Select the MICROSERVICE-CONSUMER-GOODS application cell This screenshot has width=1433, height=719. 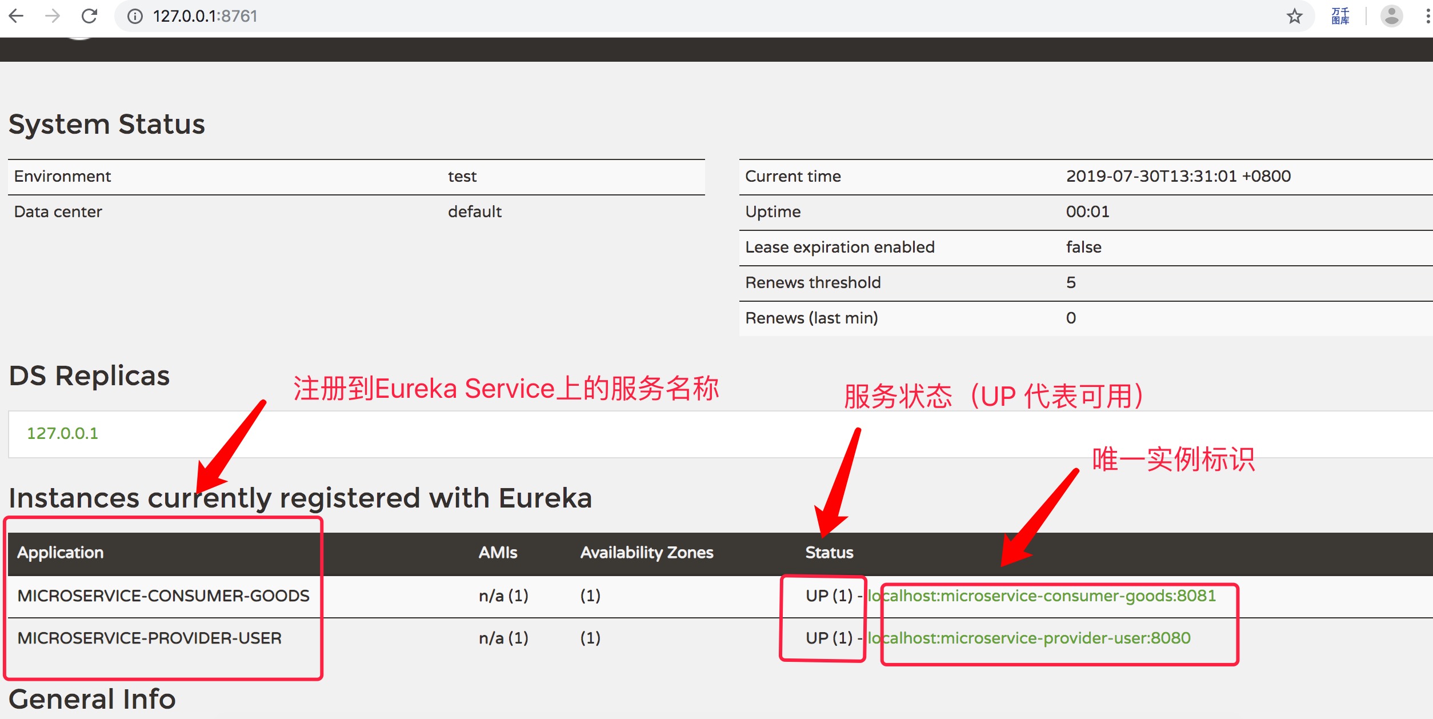pyautogui.click(x=163, y=596)
